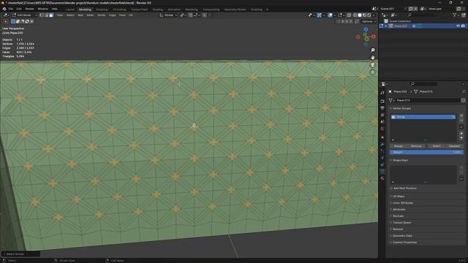
Task: Open the shading options dropdown arrow
Action: (x=374, y=15)
